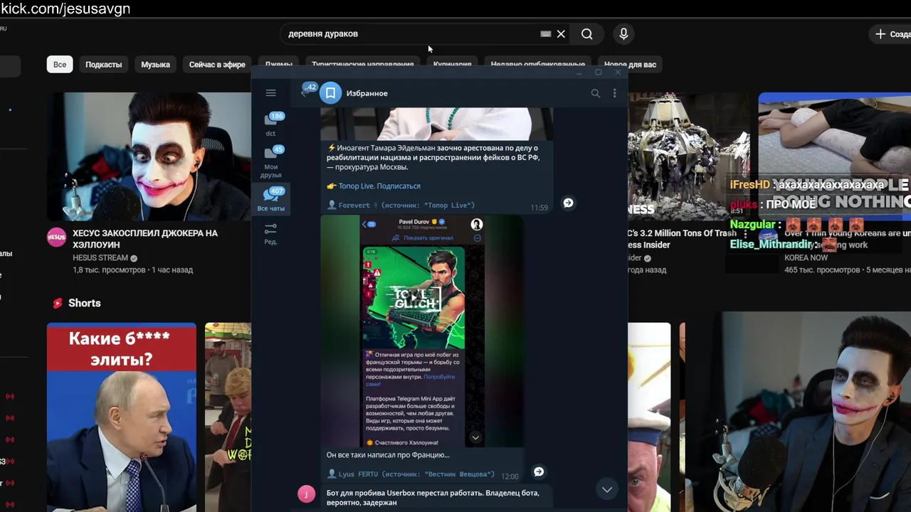Click Он все таки написал про Францию caption
This screenshot has height=512, width=911.
pyautogui.click(x=388, y=455)
